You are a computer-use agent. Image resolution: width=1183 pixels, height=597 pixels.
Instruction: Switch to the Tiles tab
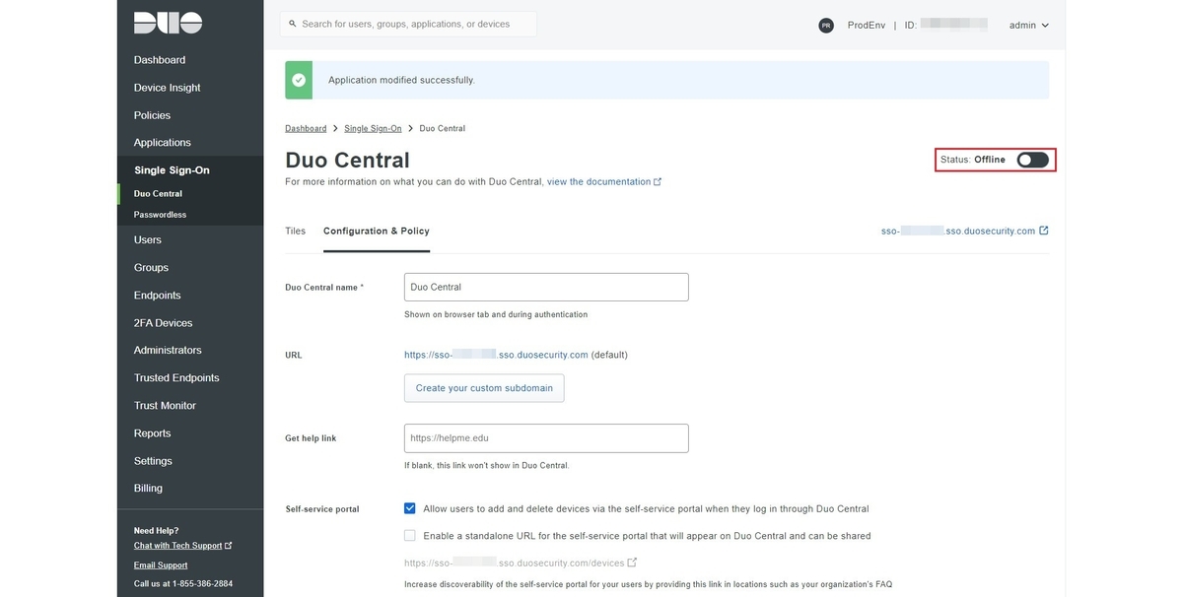pyautogui.click(x=295, y=232)
